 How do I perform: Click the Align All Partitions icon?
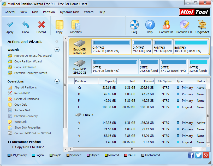[10, 87]
